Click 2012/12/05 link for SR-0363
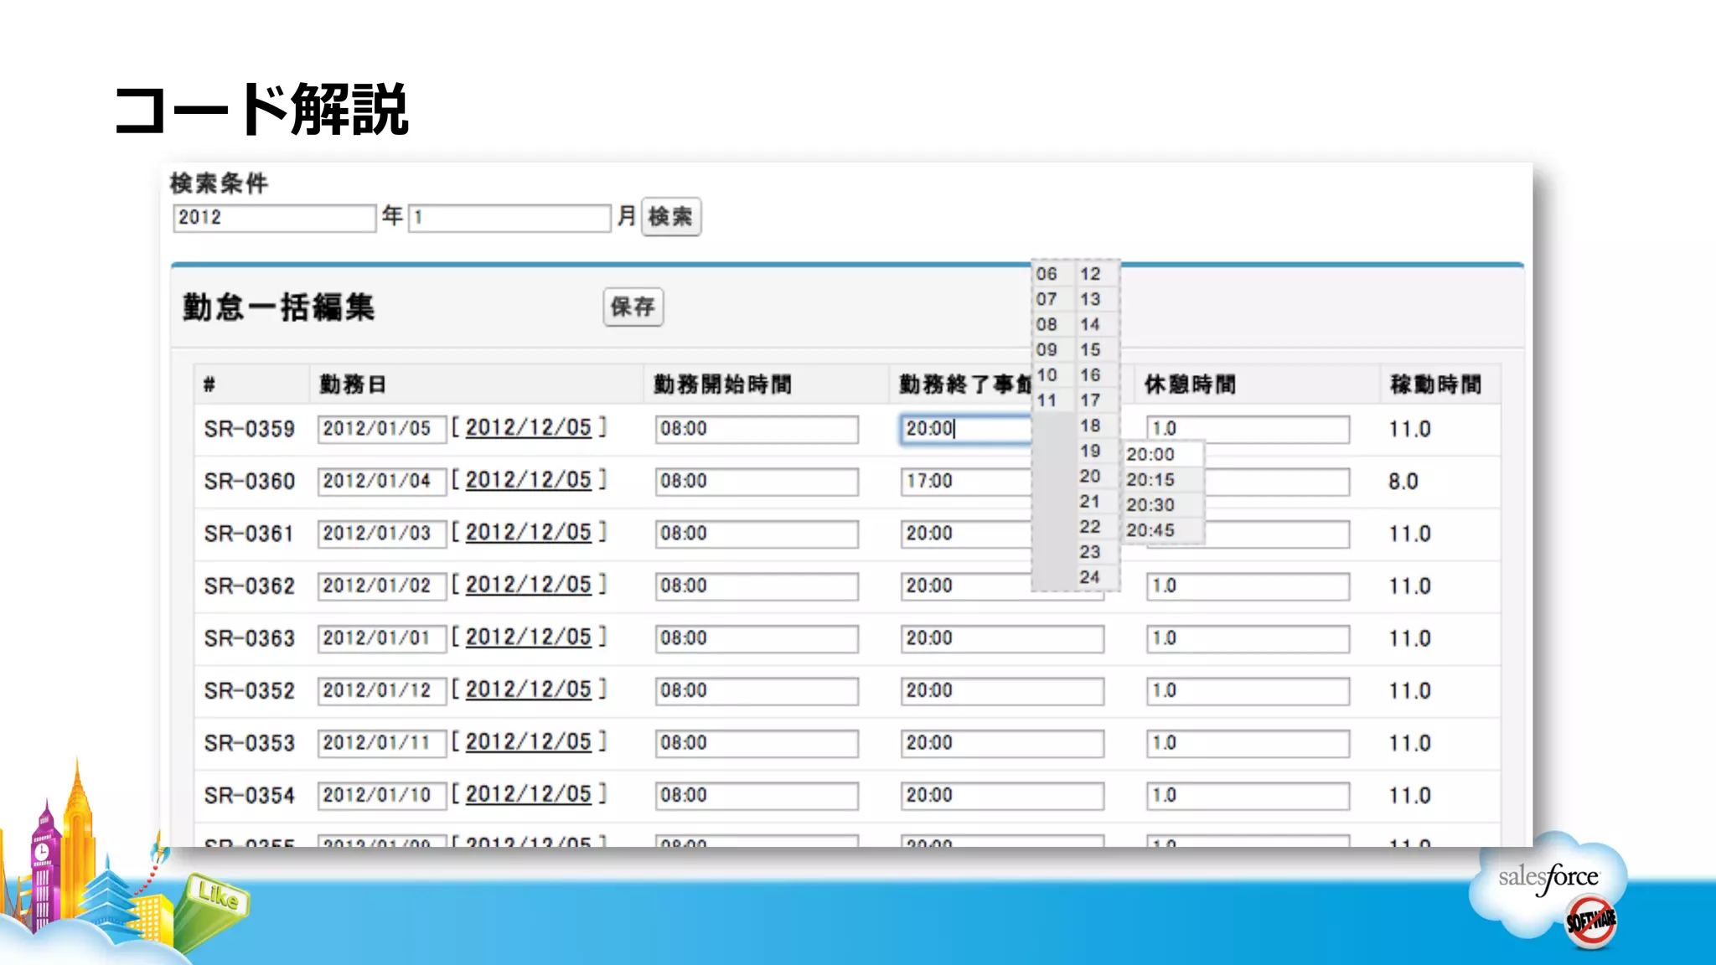 tap(528, 637)
